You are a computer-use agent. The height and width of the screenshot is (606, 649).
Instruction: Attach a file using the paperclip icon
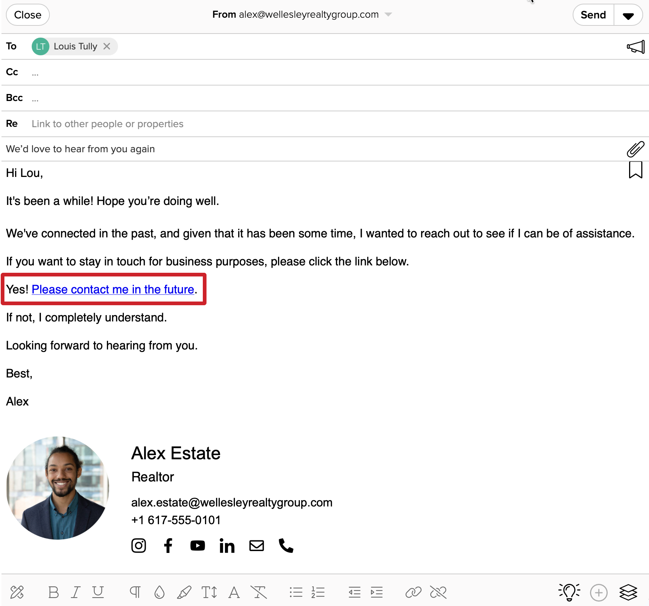tap(636, 149)
